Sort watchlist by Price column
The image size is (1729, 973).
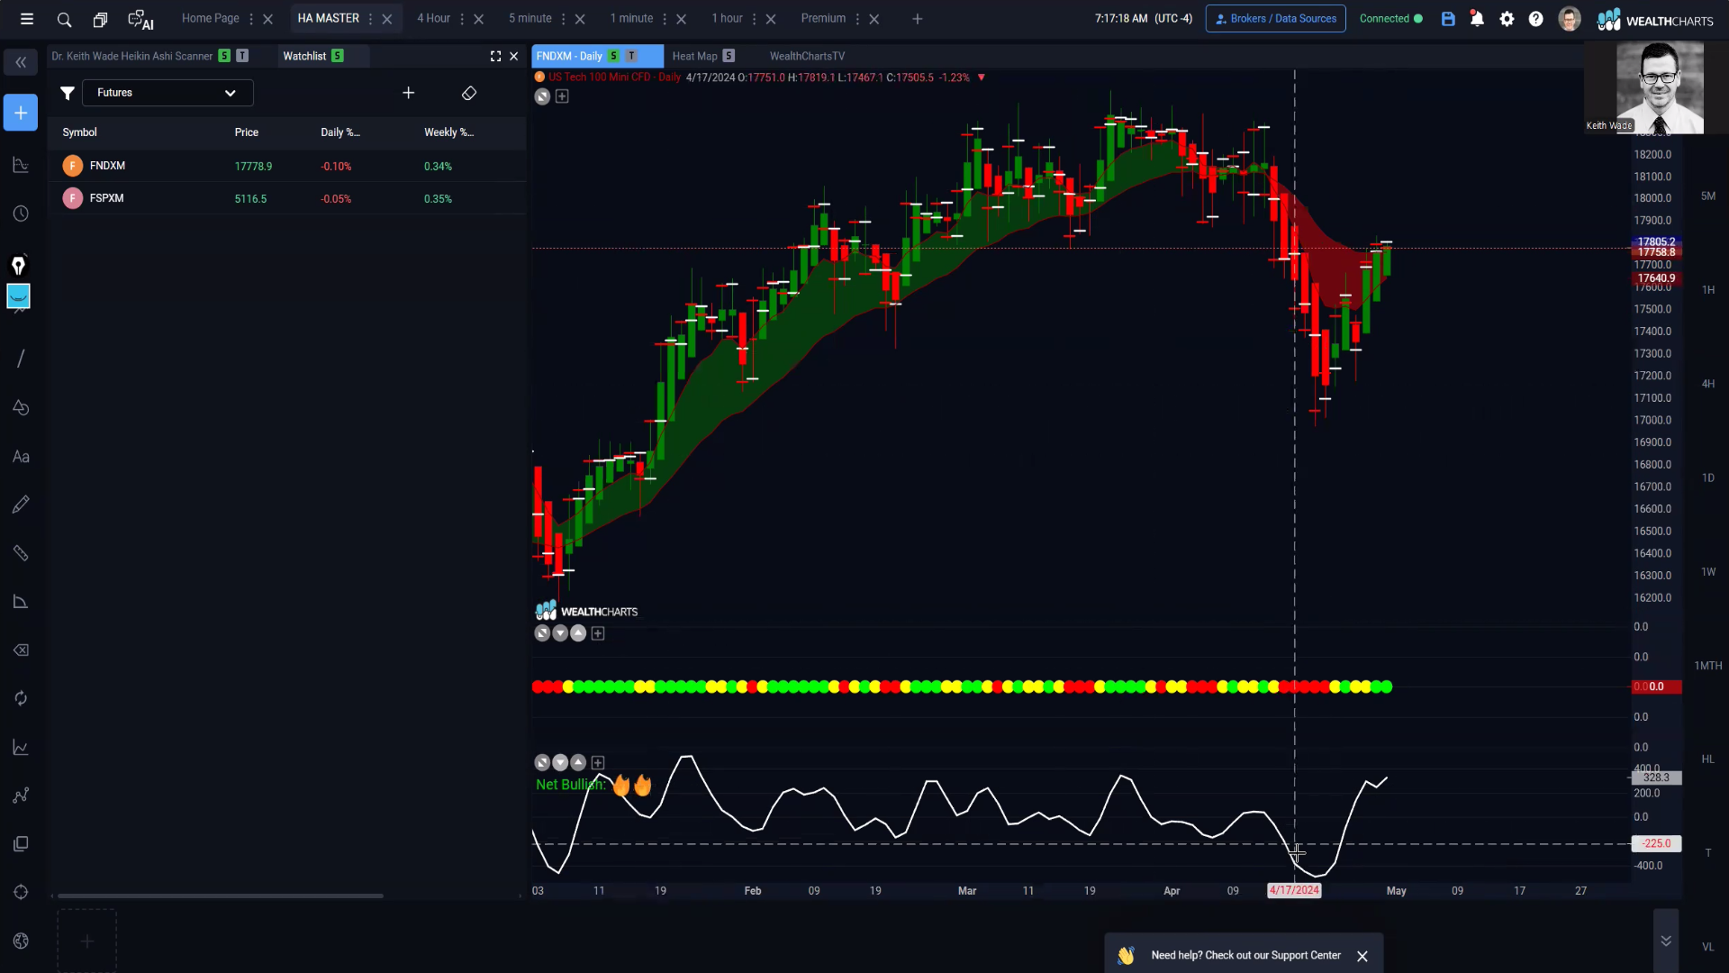point(246,132)
